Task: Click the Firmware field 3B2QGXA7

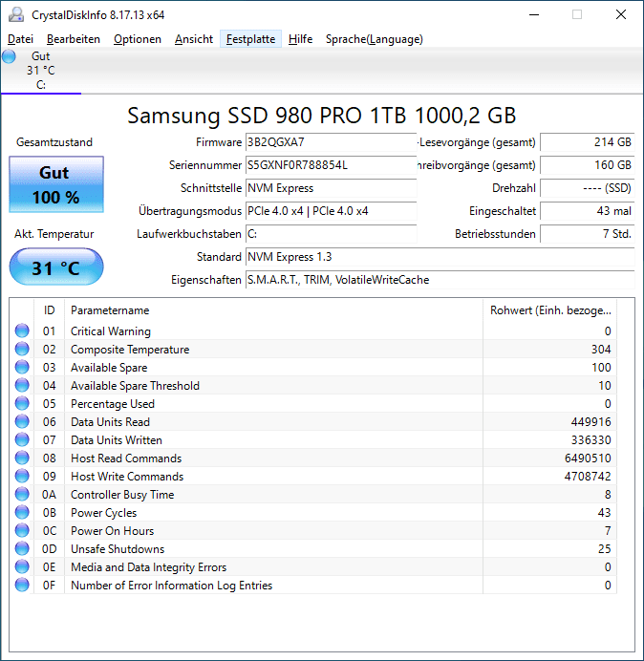Action: (331, 142)
